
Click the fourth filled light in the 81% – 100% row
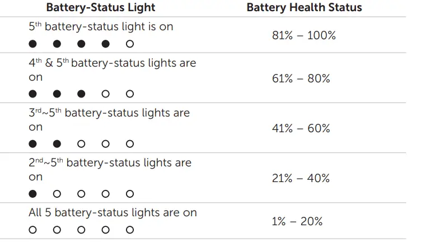[x=106, y=44]
